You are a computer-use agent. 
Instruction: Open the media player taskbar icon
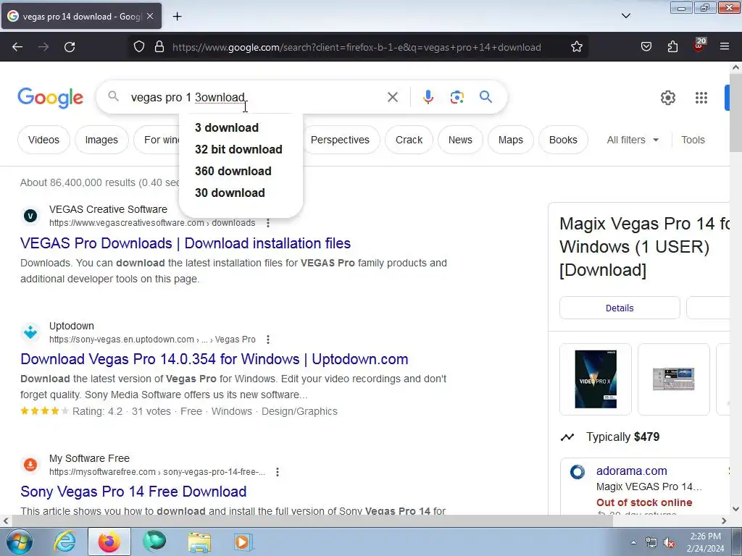tap(243, 542)
